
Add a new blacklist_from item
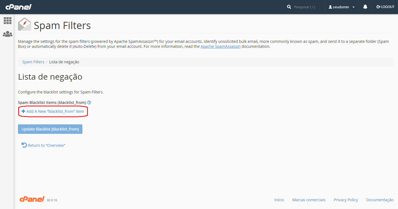pos(53,111)
